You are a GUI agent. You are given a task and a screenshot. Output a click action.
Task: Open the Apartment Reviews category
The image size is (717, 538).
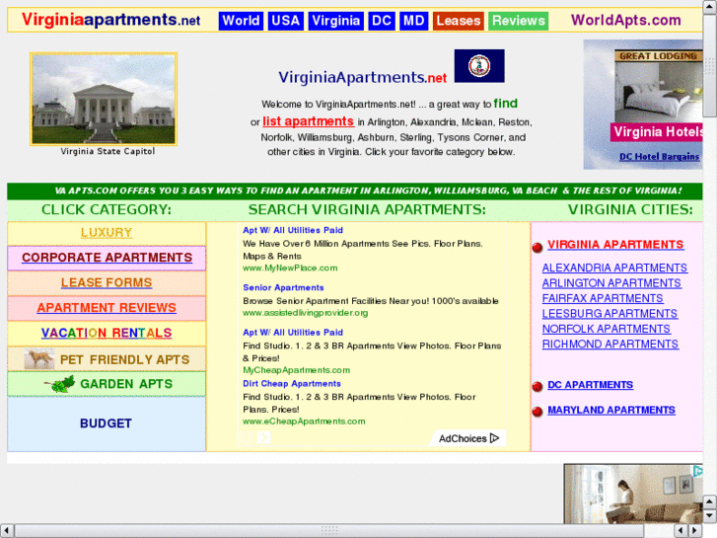click(107, 308)
